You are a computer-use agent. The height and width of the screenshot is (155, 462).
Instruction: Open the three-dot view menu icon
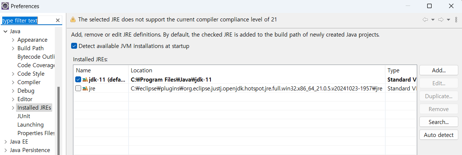[x=456, y=20]
